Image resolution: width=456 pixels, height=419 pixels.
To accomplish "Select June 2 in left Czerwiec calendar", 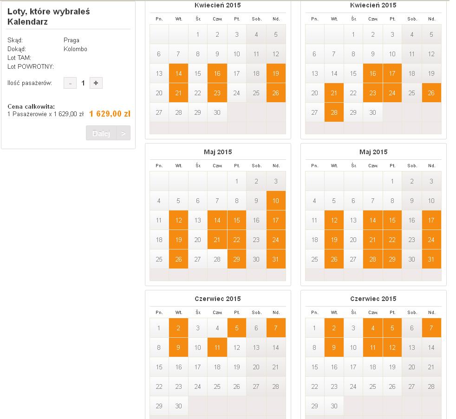I will 179,328.
